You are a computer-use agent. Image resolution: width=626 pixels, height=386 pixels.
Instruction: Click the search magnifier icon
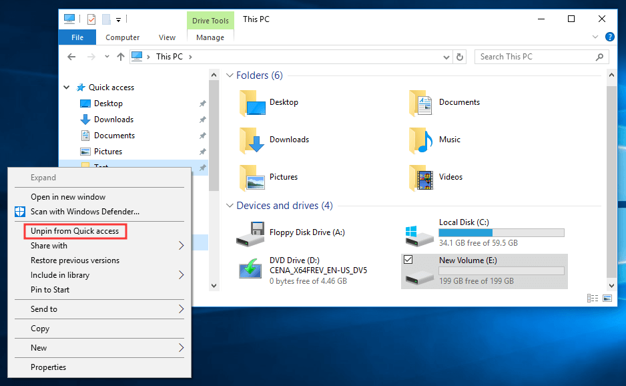pos(599,57)
